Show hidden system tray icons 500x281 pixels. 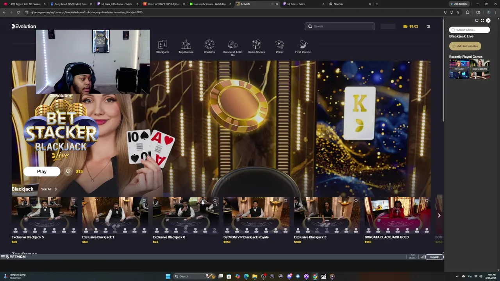pos(457,276)
